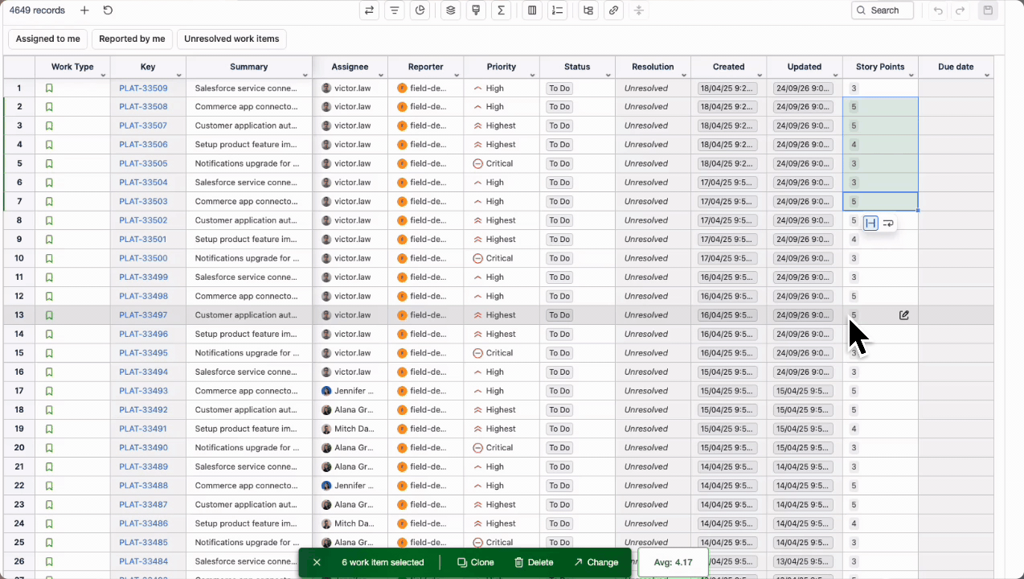1024x579 pixels.
Task: Open the Priority column dropdown arrow
Action: point(532,76)
